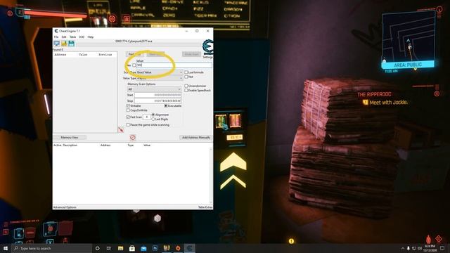The image size is (450, 253).
Task: Open the process list computer icon
Action: 56,44
